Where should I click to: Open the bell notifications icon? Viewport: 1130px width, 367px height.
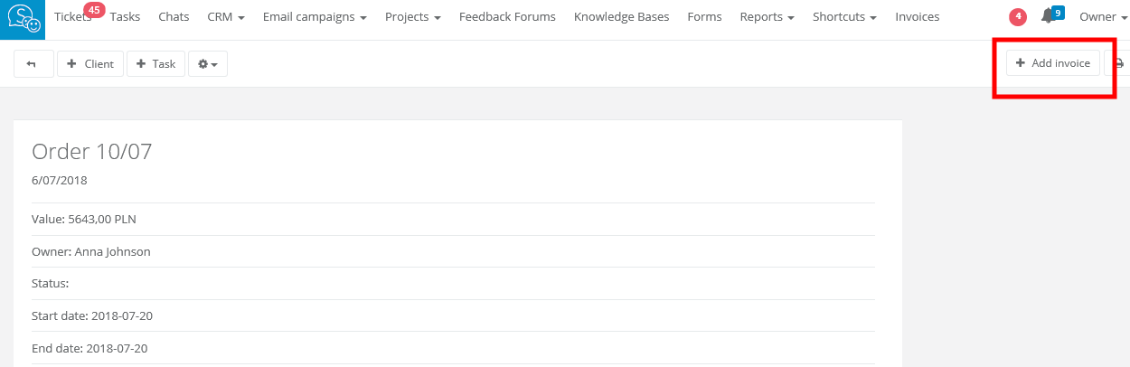click(1048, 16)
